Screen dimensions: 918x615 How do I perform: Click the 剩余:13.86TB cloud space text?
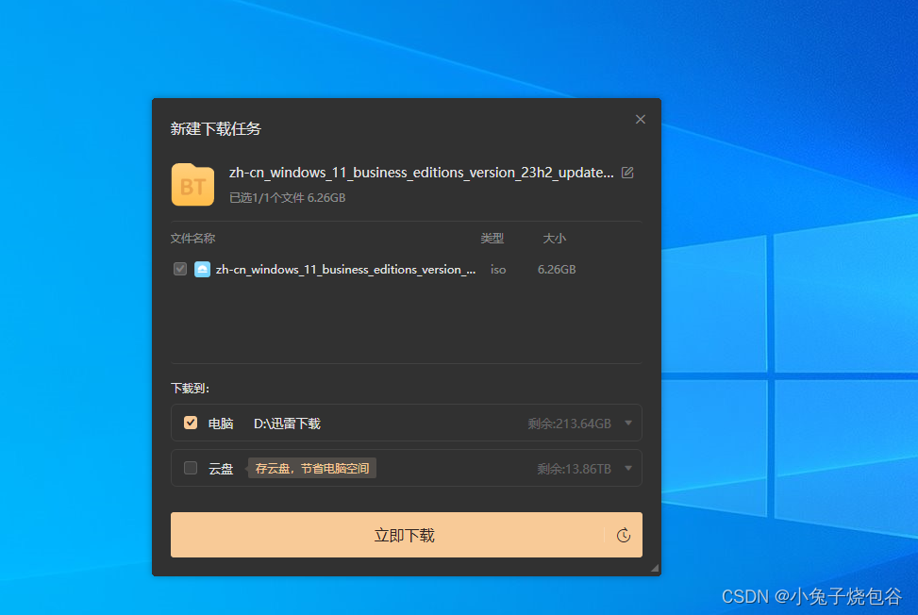(574, 469)
